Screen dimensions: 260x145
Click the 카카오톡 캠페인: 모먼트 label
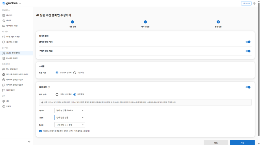14,80
